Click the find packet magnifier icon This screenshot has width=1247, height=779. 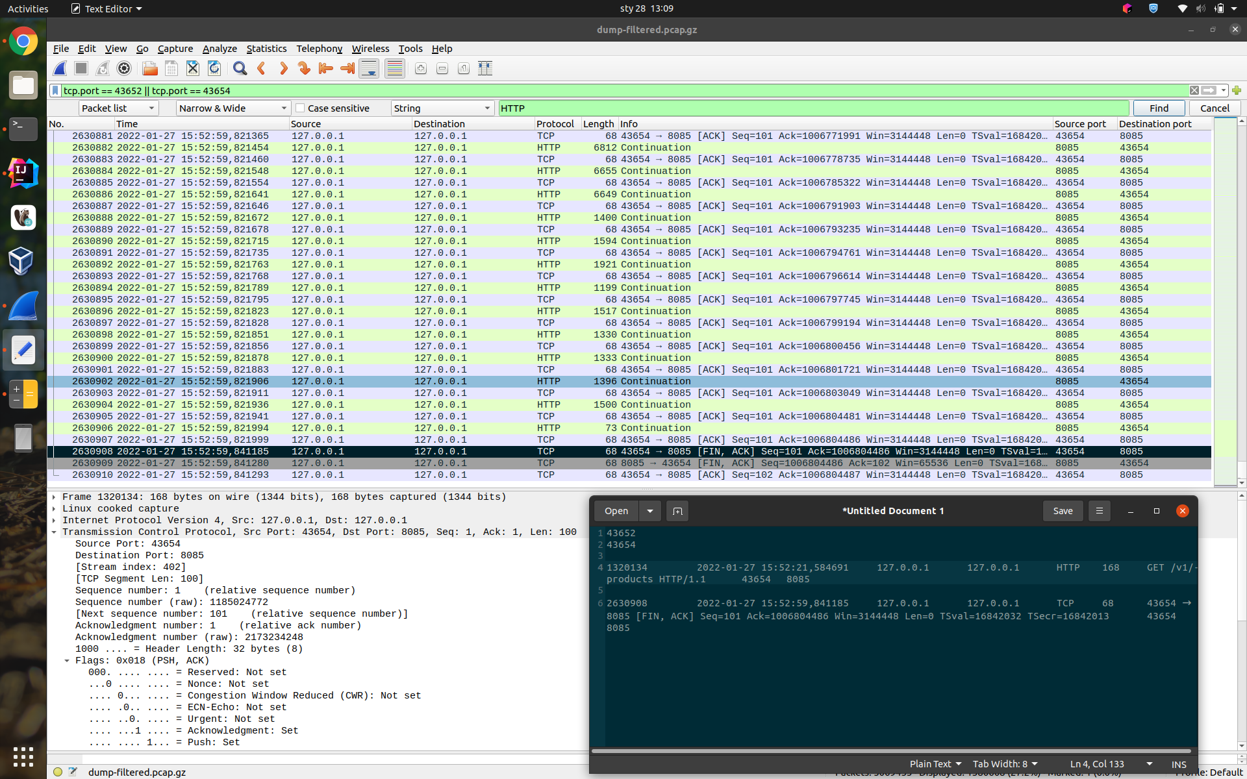coord(240,68)
